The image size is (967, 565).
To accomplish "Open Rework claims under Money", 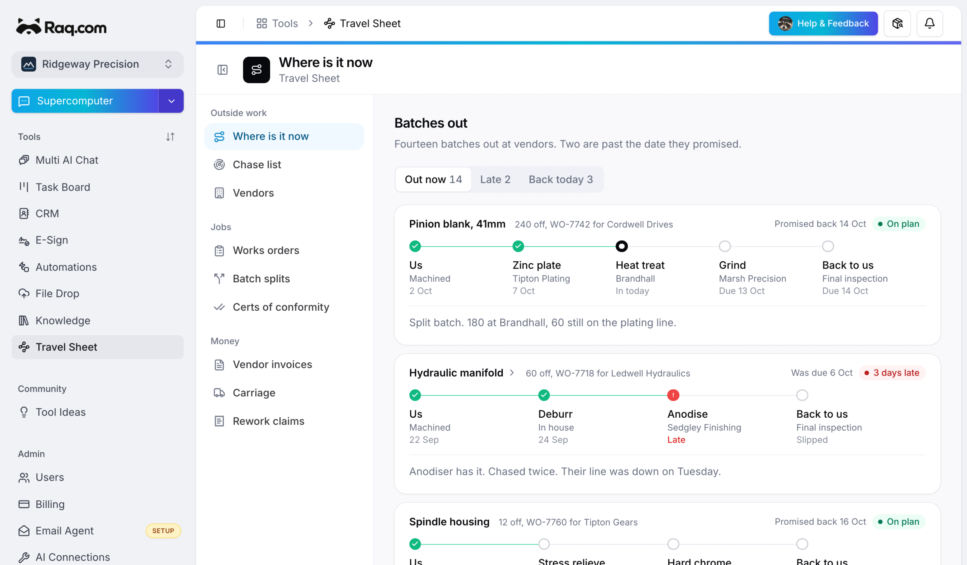I will (284, 421).
